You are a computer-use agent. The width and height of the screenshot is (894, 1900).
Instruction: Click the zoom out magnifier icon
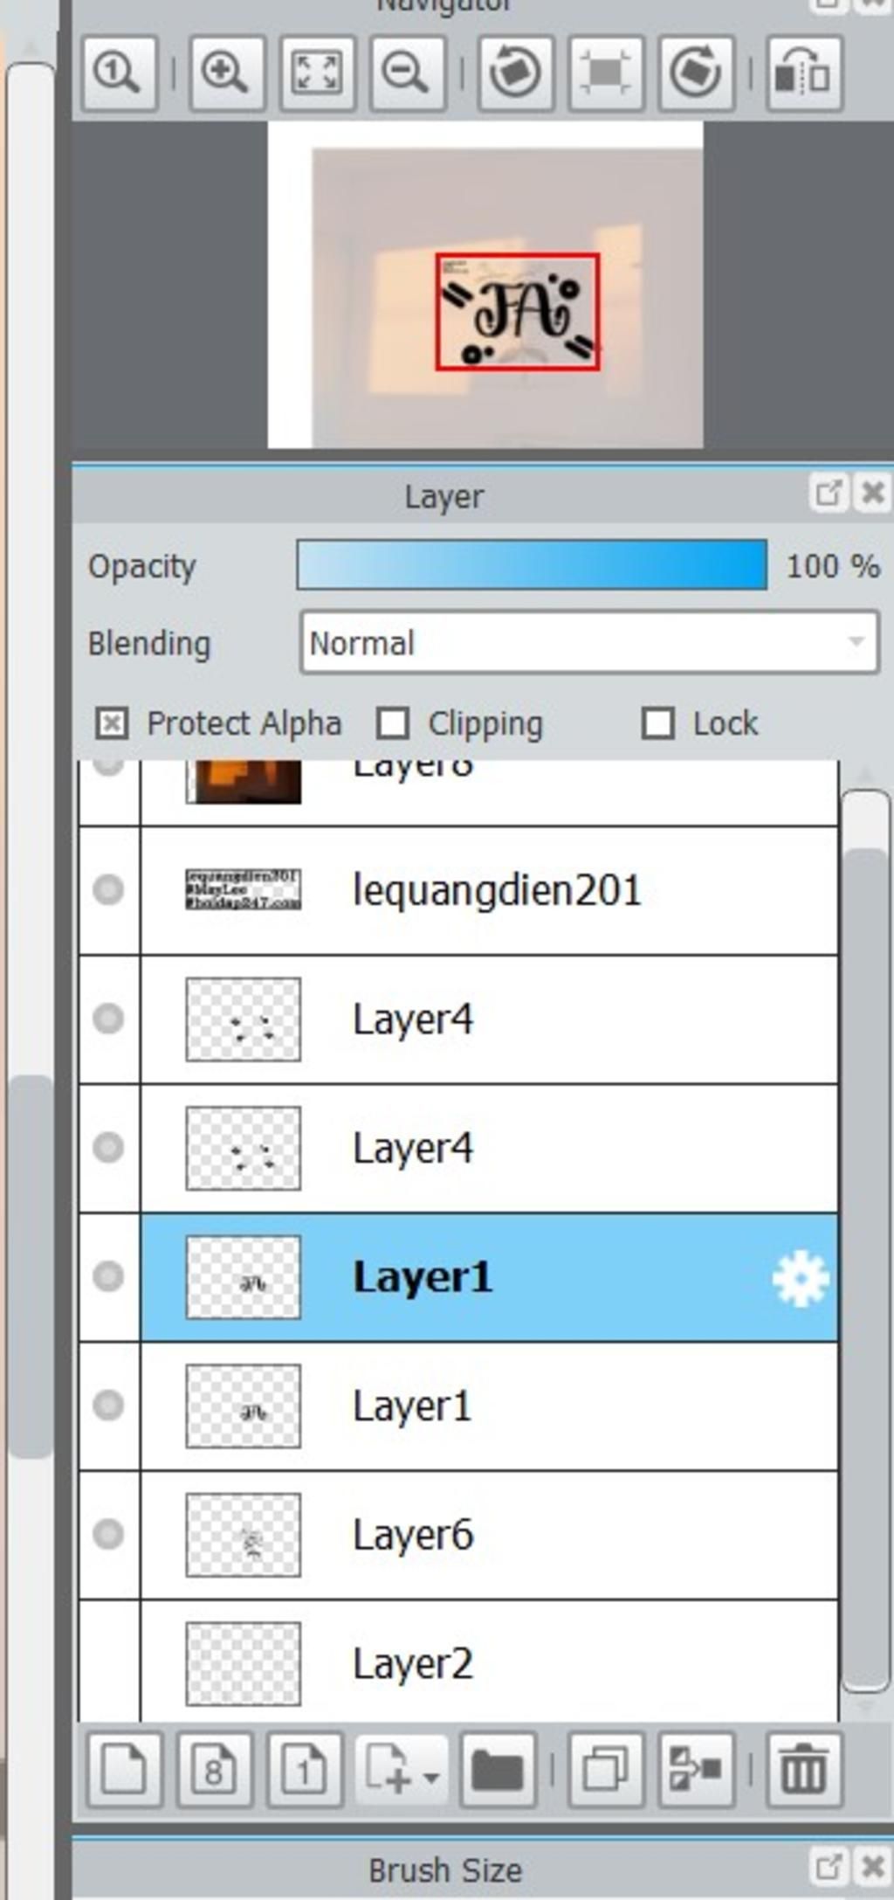point(407,73)
